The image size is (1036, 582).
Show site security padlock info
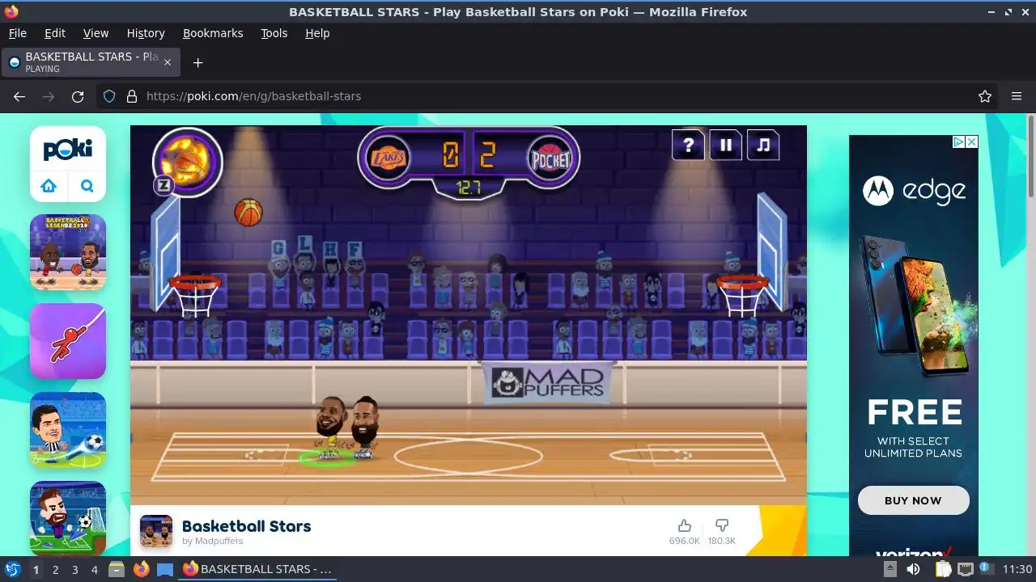click(132, 96)
